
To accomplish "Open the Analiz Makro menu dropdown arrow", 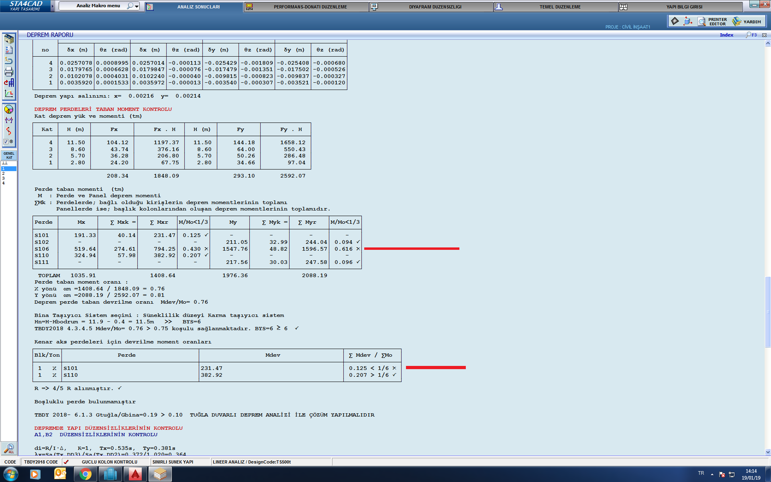I will (137, 6).
